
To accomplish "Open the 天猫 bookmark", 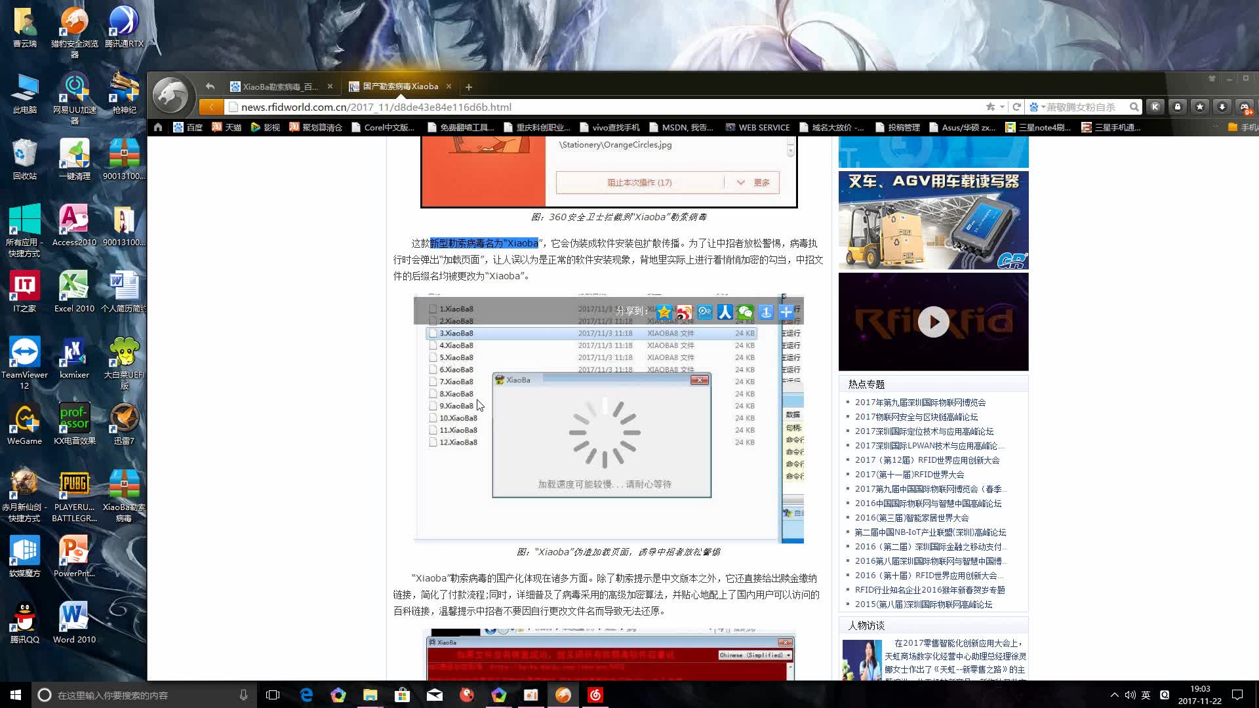I will click(227, 127).
